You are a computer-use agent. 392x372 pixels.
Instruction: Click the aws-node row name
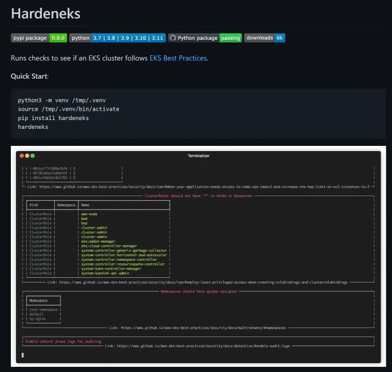point(89,214)
